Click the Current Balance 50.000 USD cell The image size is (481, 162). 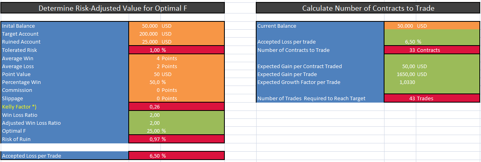(x=432, y=26)
